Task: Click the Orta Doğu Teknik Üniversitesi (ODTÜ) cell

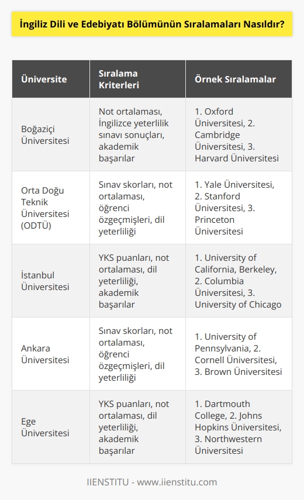Action: (x=51, y=208)
